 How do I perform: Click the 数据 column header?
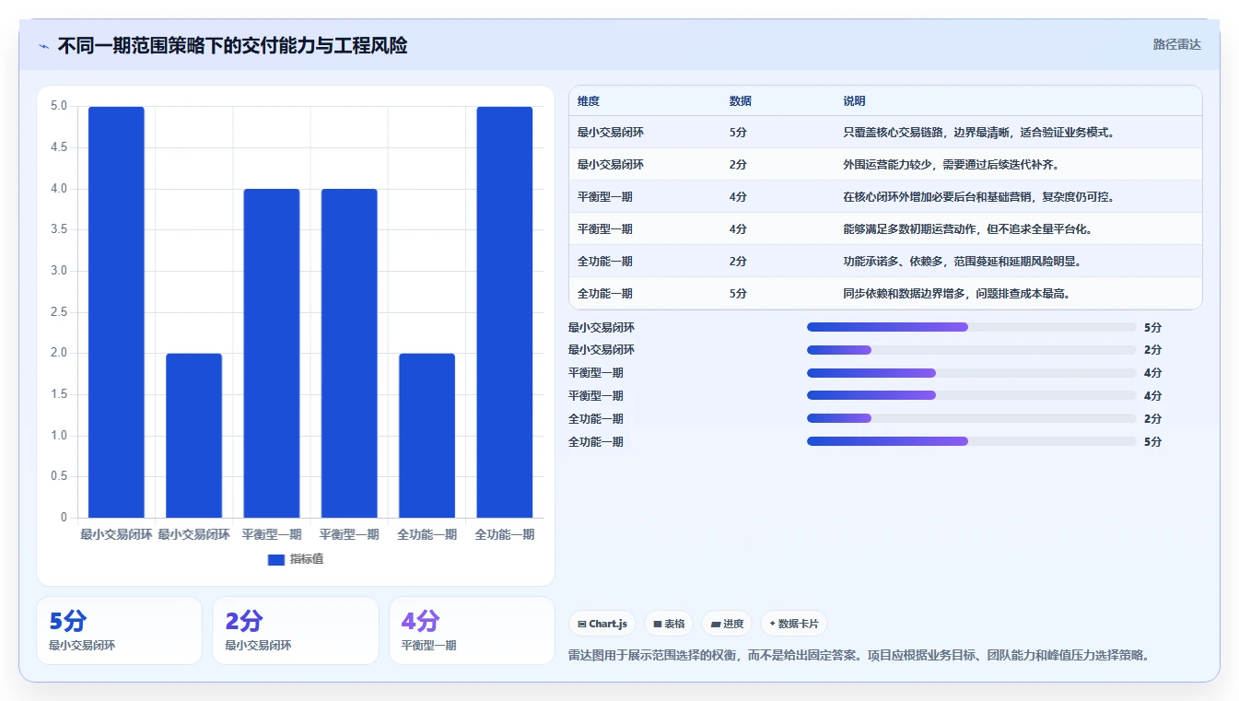(741, 101)
